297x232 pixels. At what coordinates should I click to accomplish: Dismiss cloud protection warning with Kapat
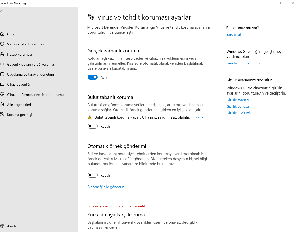tap(200, 117)
